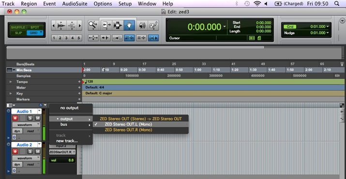
Task: Click the green Grid indicator button
Action: click(x=290, y=27)
